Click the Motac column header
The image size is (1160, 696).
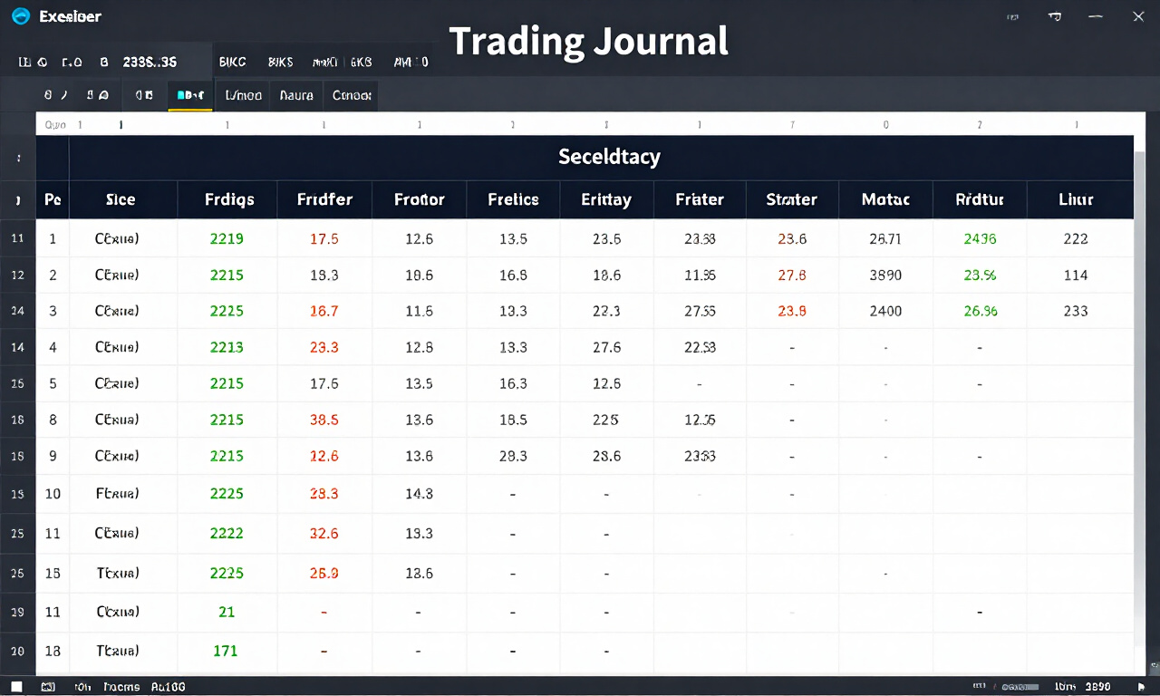(885, 200)
